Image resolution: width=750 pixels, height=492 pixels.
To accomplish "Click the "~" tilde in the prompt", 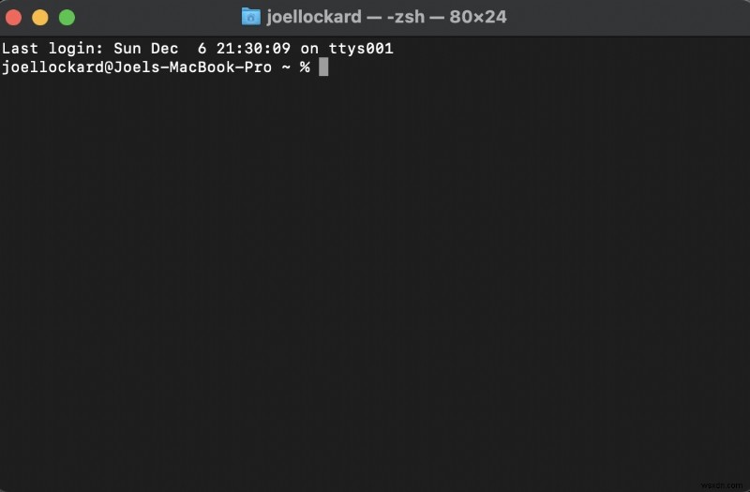I will (286, 67).
